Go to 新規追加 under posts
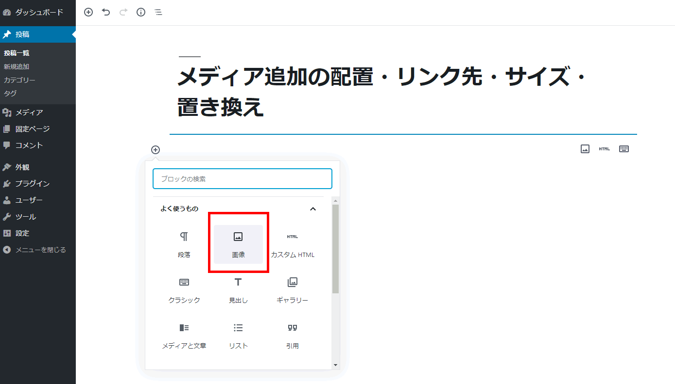675x384 pixels. [17, 66]
